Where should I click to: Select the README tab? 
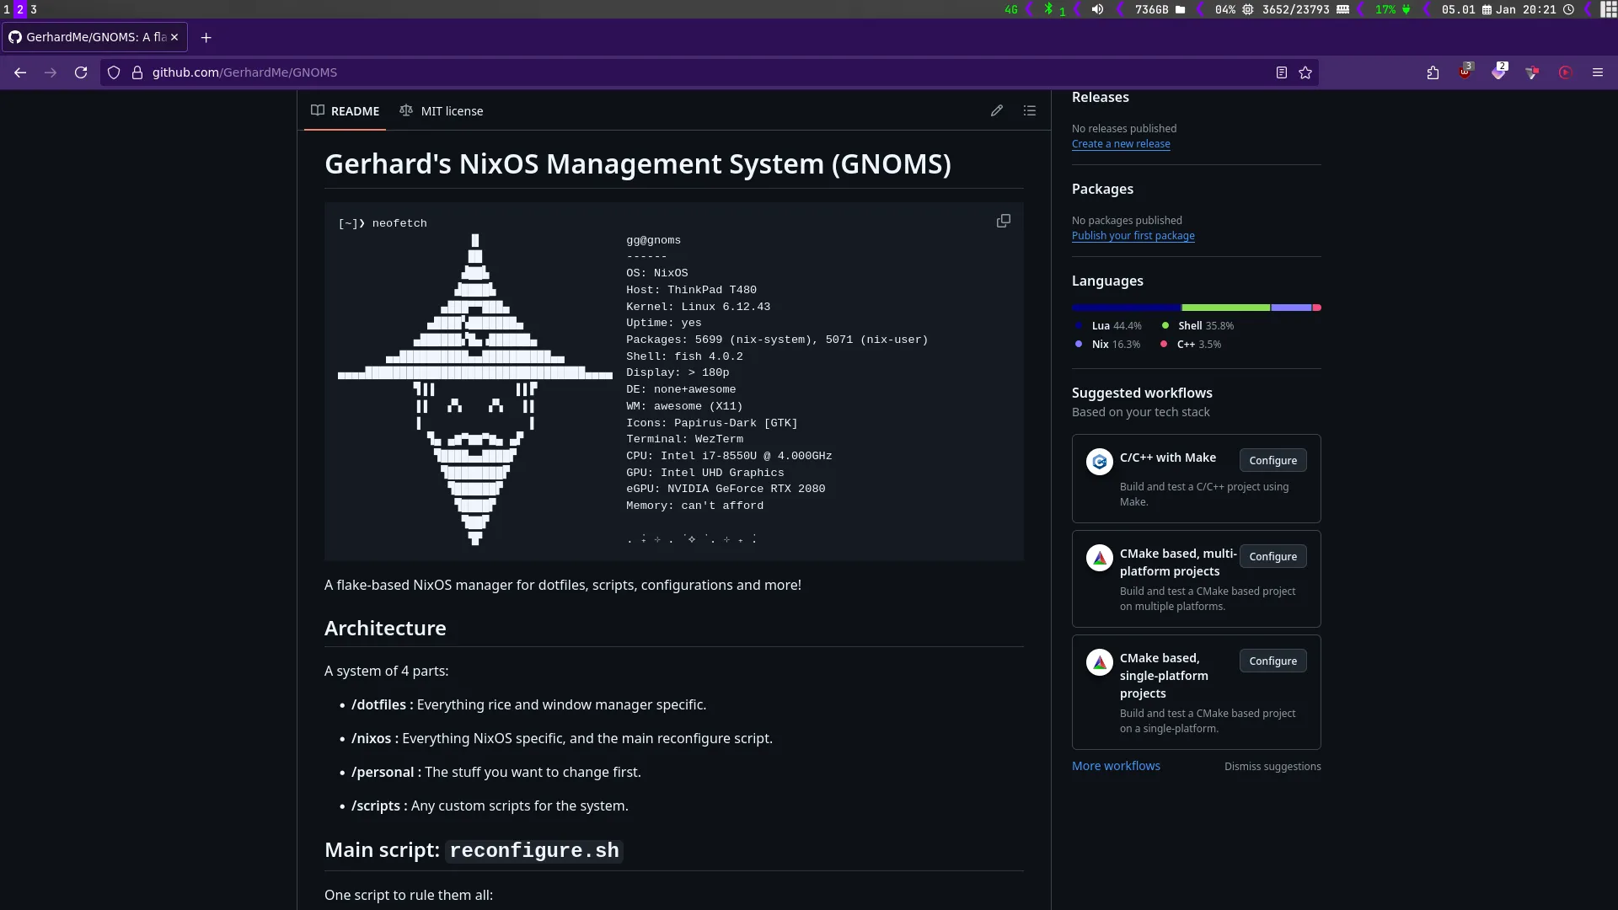pos(345,110)
